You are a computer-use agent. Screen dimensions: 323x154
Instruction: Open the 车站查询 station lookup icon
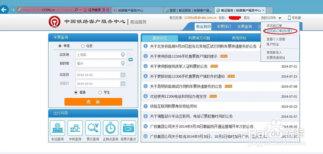coord(57,128)
